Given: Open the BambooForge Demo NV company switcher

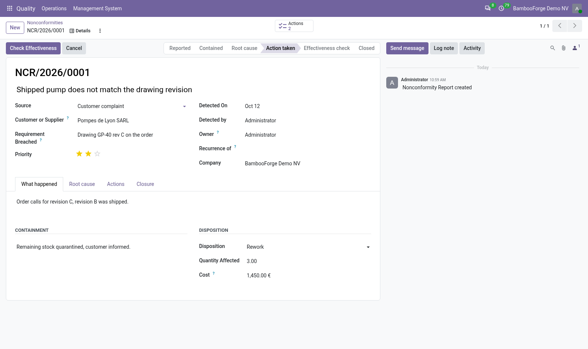Looking at the screenshot, I should pyautogui.click(x=541, y=8).
